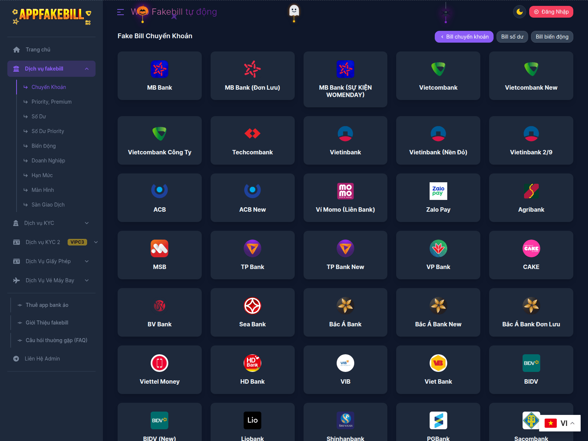Image resolution: width=588 pixels, height=441 pixels.
Task: Open the plain Vietinbank card
Action: [345, 140]
